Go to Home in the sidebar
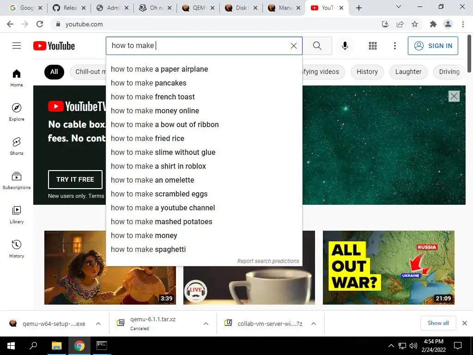The width and height of the screenshot is (473, 355). [x=17, y=78]
